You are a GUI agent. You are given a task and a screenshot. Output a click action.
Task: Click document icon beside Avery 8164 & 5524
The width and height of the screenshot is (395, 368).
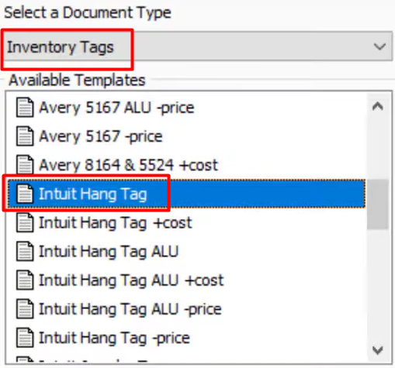(x=25, y=165)
